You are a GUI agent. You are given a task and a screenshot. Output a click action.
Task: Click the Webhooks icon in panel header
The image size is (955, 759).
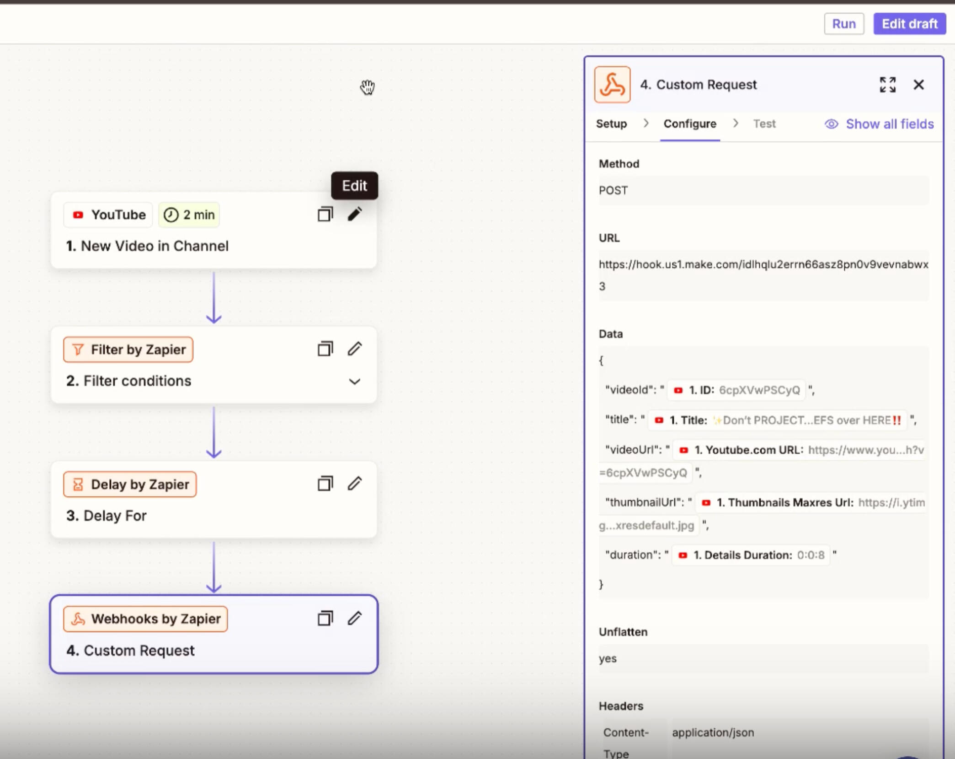click(x=612, y=85)
